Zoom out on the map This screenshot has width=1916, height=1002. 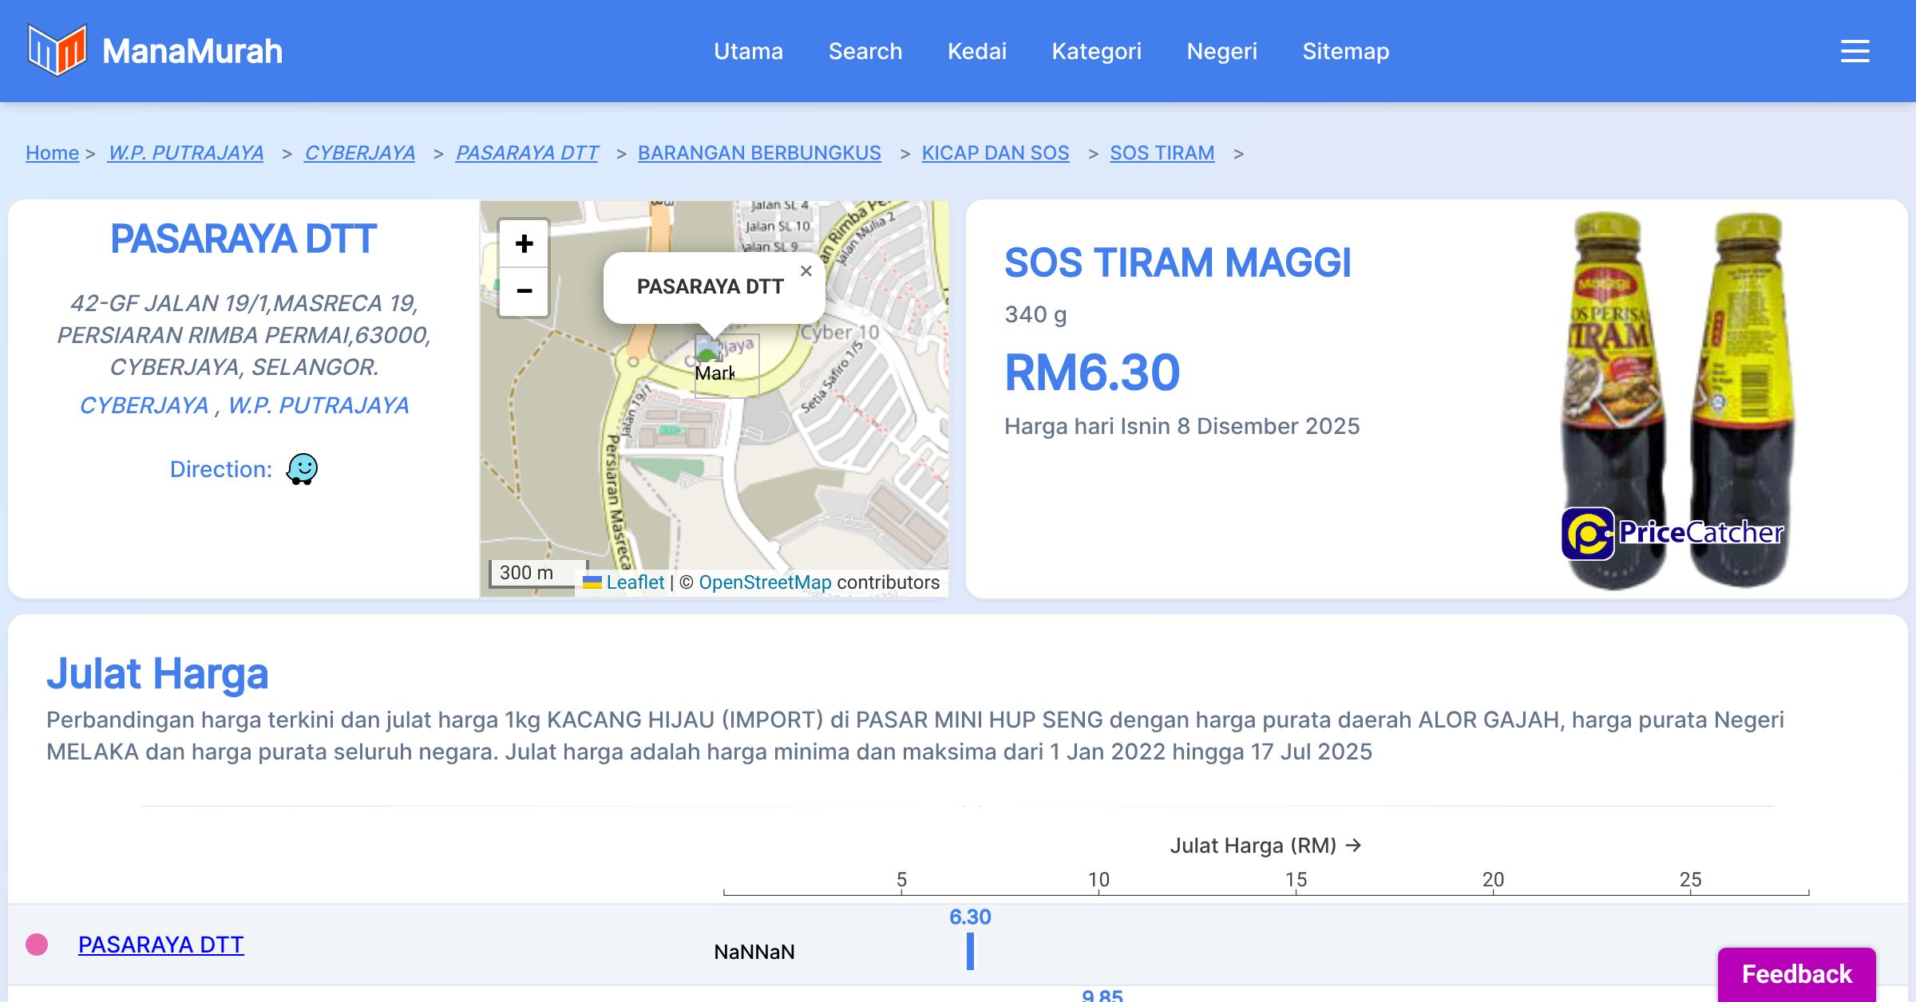pyautogui.click(x=524, y=291)
